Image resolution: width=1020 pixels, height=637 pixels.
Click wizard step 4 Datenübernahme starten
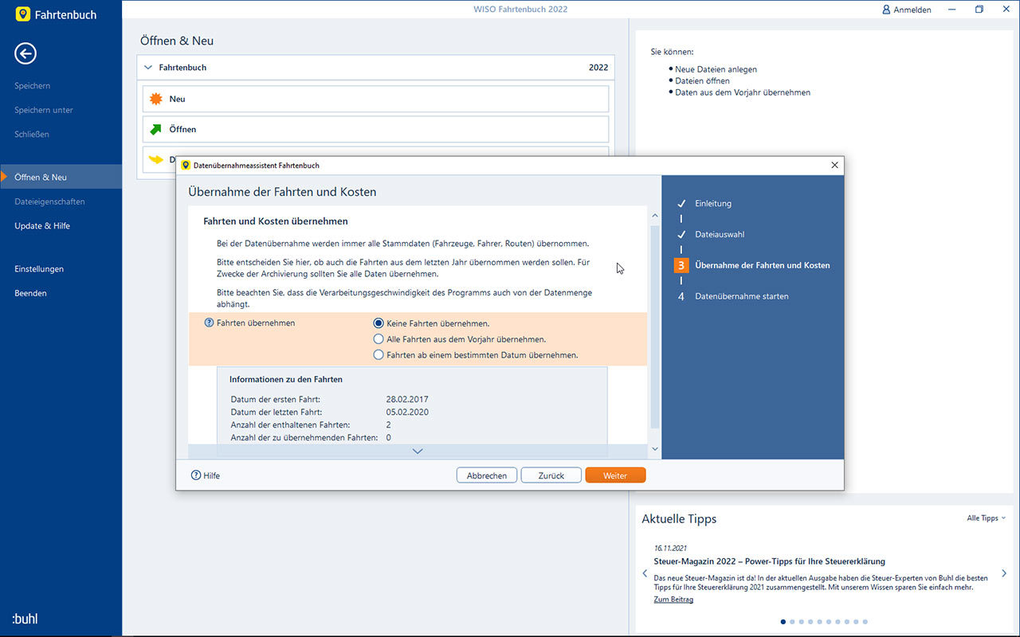point(742,296)
